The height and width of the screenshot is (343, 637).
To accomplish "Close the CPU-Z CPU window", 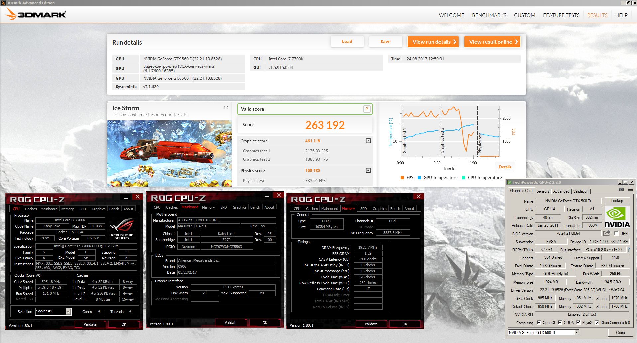I will 138,196.
